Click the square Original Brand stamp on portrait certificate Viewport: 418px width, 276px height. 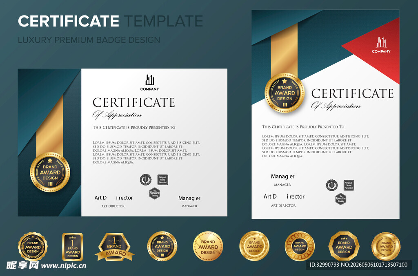point(349,185)
